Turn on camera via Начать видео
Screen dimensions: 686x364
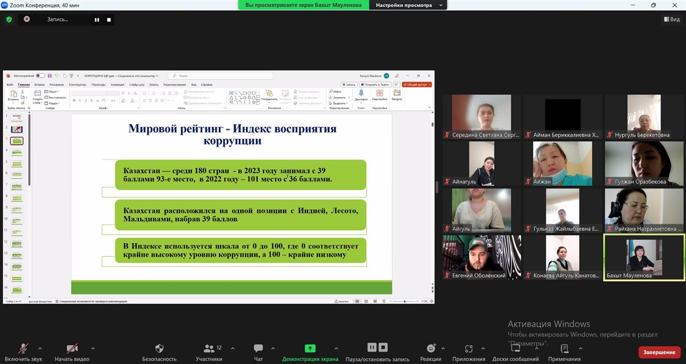(x=72, y=349)
